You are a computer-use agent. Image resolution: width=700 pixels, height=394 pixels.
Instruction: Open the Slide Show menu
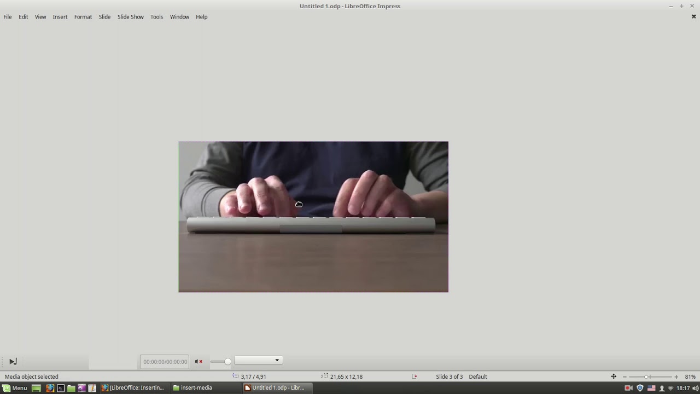[x=131, y=17]
